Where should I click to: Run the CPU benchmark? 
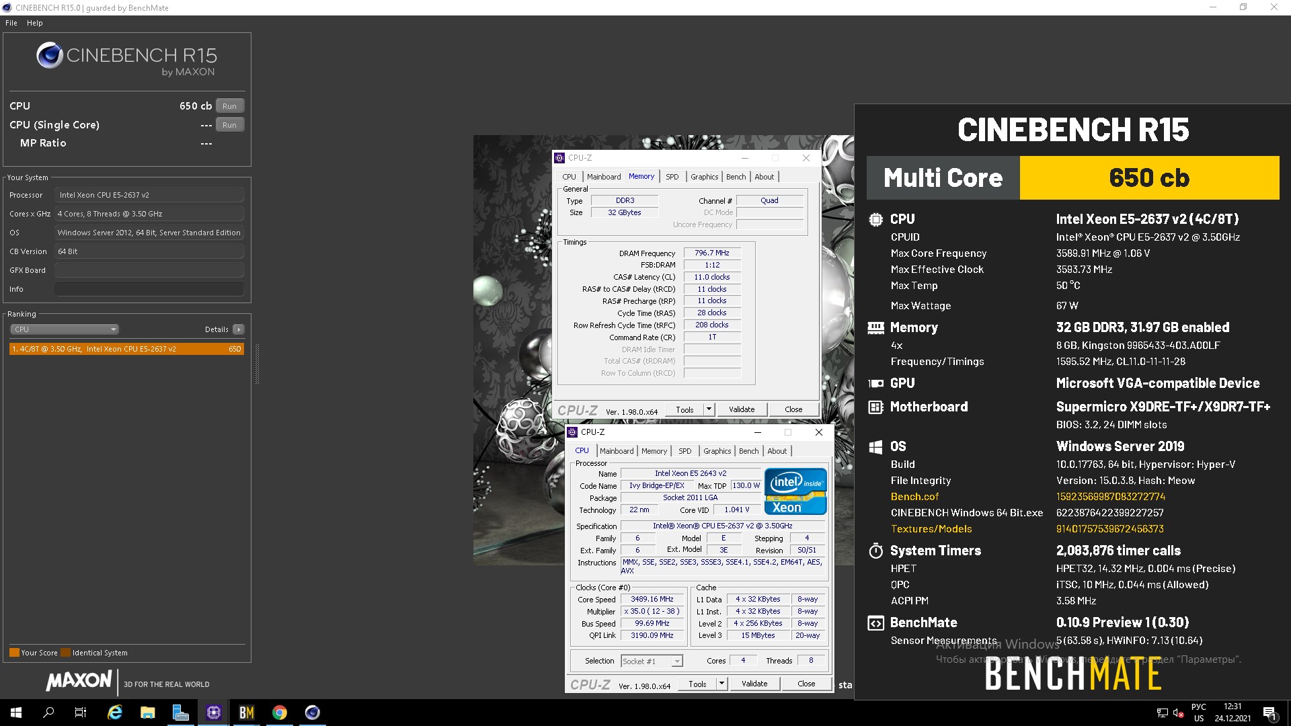[230, 106]
